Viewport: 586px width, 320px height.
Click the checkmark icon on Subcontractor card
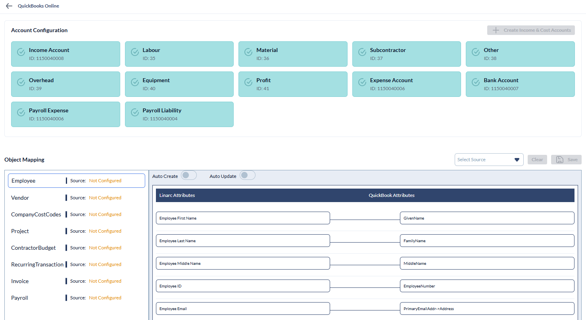coord(362,52)
